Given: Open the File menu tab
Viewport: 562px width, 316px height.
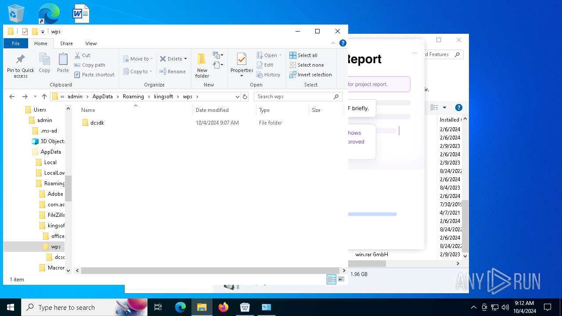Looking at the screenshot, I should click(16, 43).
